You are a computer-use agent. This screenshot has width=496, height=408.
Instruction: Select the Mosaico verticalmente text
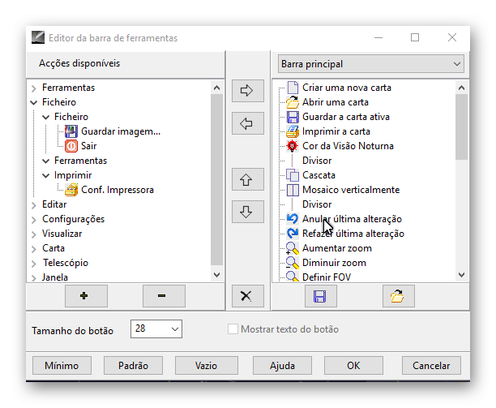[351, 190]
